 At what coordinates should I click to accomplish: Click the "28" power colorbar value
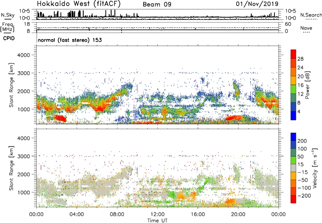[x=300, y=59]
